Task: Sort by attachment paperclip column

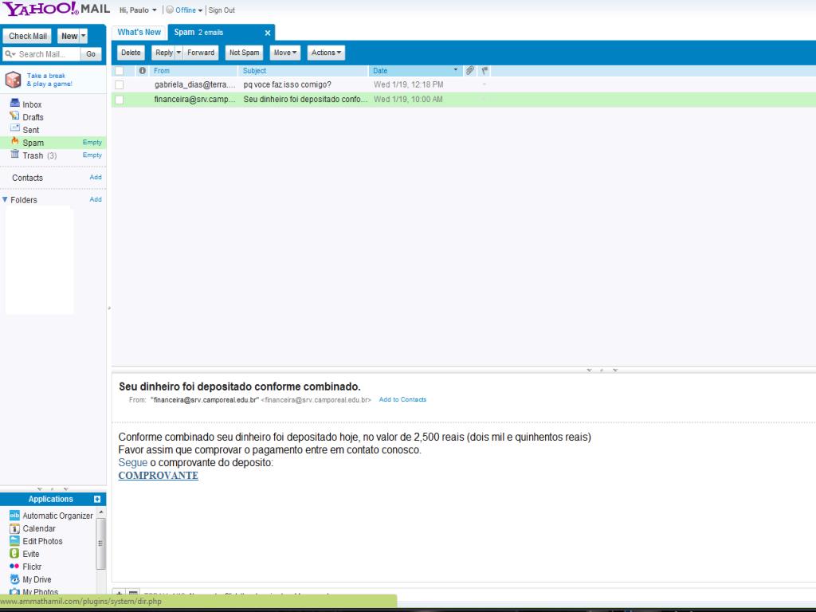Action: pyautogui.click(x=470, y=70)
